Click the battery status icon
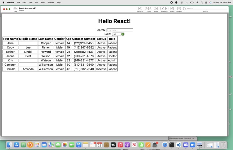 click(x=192, y=2)
